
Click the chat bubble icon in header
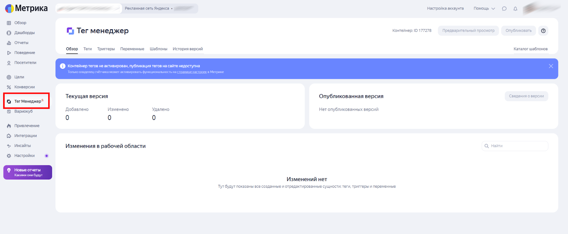click(504, 8)
